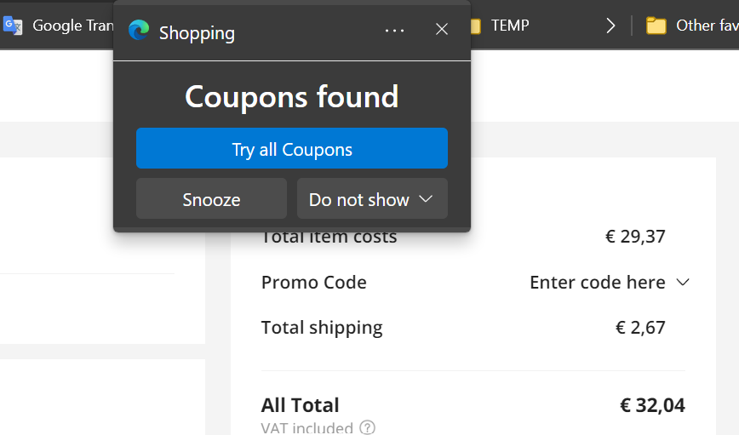739x435 pixels.
Task: Click the Other favorites folder icon
Action: click(656, 26)
